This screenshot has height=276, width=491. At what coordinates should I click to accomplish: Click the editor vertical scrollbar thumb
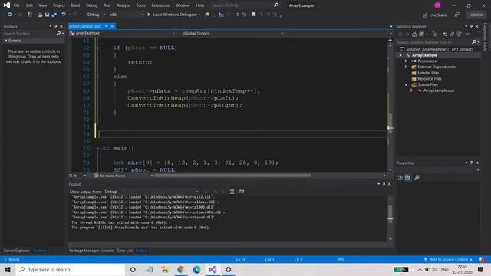(390, 123)
